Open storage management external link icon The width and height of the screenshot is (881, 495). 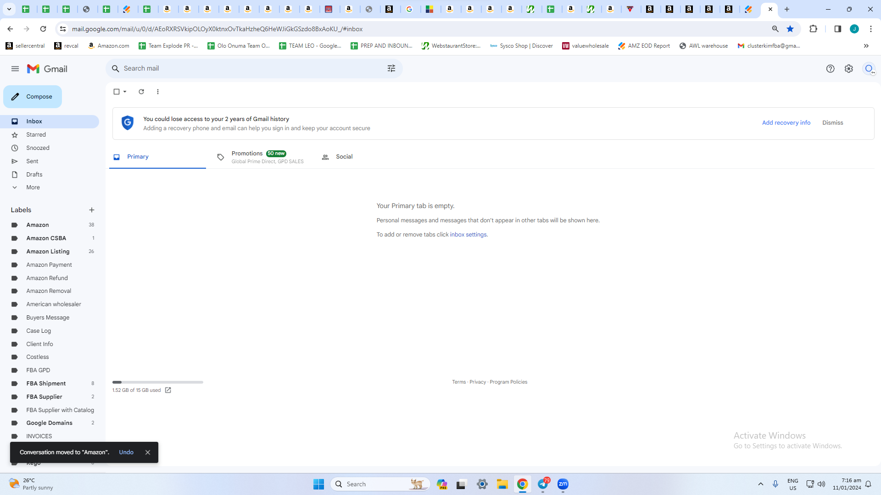pyautogui.click(x=168, y=390)
